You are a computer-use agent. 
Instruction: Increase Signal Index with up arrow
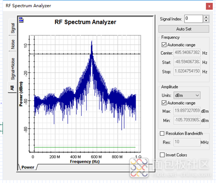click(x=206, y=17)
